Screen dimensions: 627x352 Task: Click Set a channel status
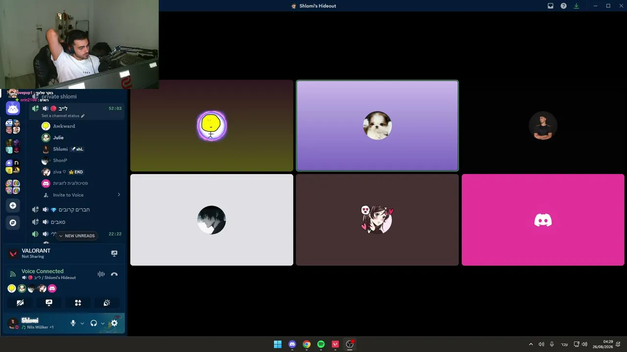60,116
